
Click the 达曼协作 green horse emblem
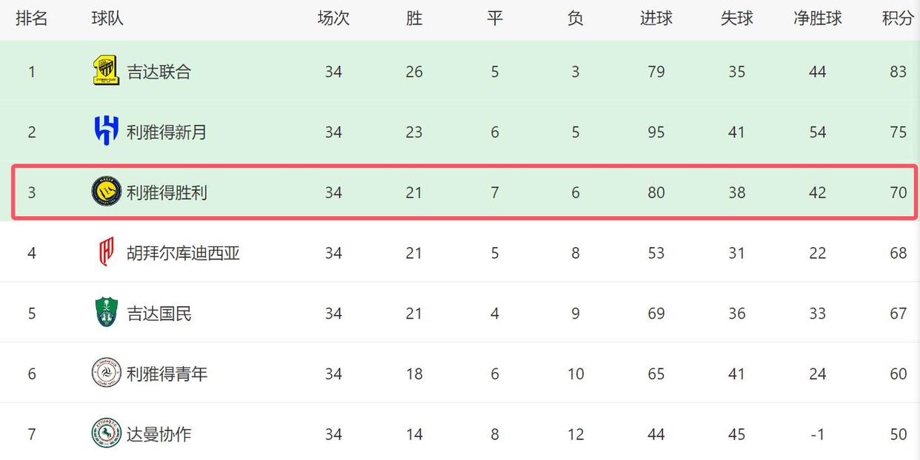pos(106,433)
